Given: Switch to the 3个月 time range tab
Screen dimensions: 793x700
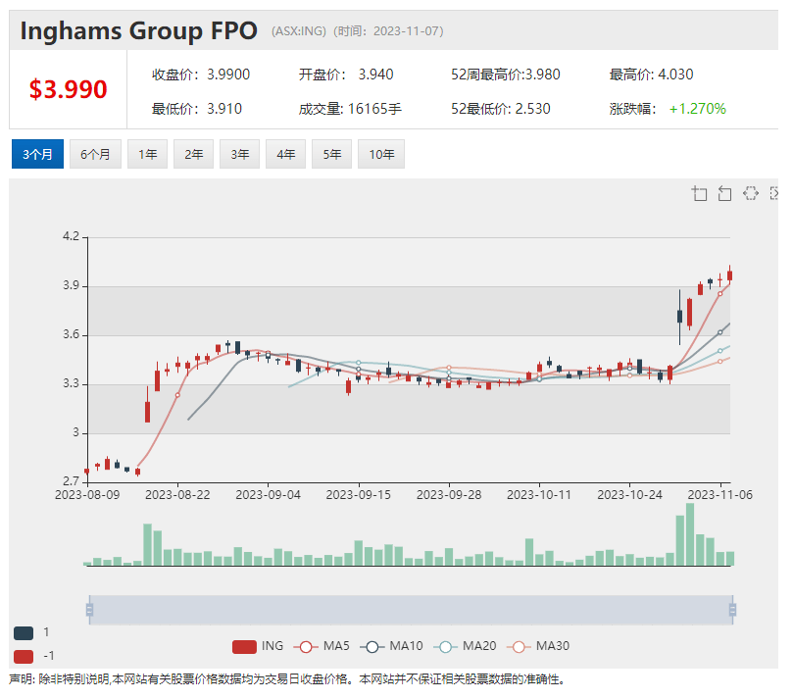Looking at the screenshot, I should coord(37,154).
